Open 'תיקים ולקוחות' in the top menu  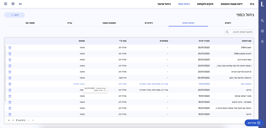tap(205, 4)
